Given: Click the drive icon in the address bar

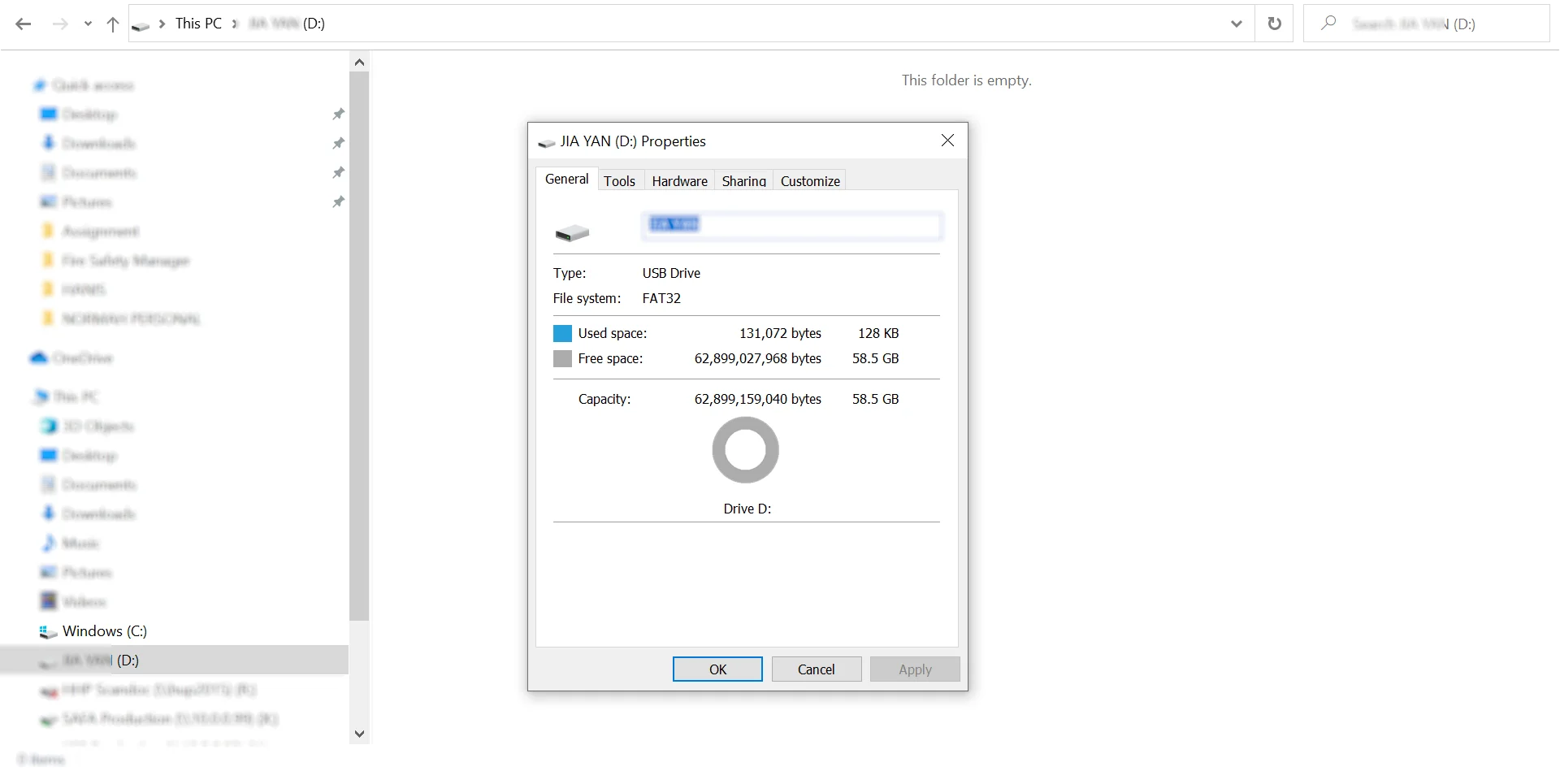Looking at the screenshot, I should [x=141, y=25].
